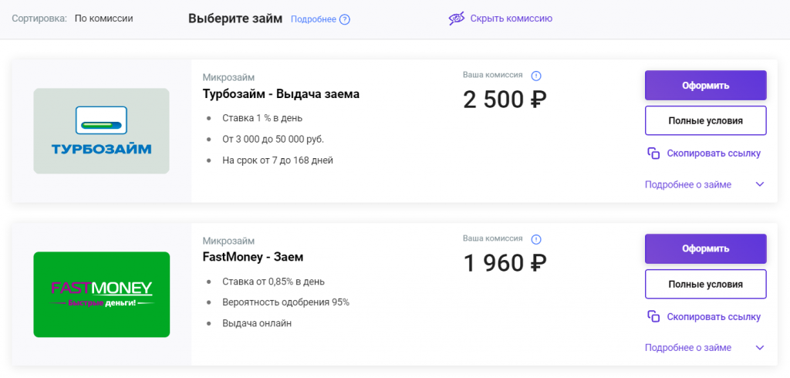790x378 pixels.
Task: Click Подробнее о займе under FastMoney
Action: coord(687,348)
